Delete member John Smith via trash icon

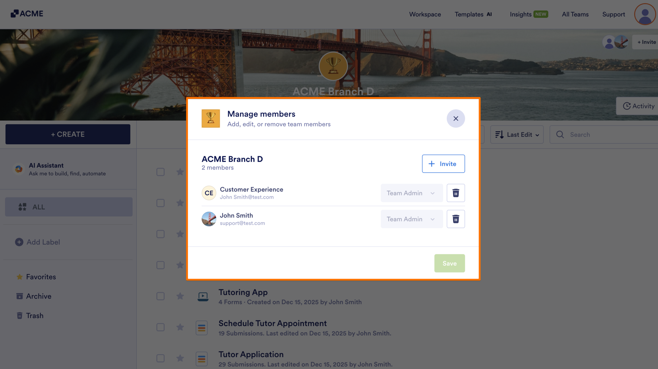point(456,219)
